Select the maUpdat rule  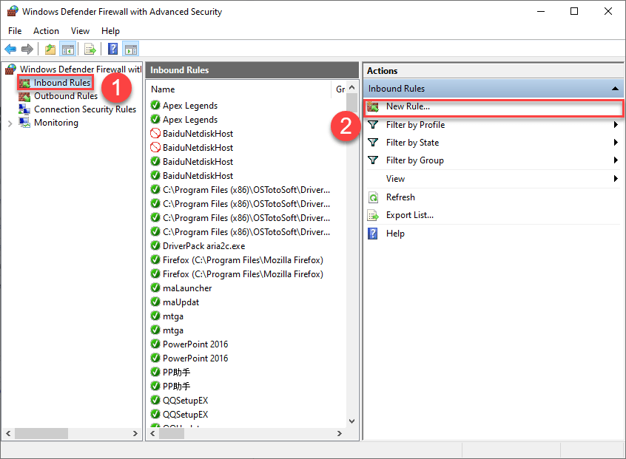(x=181, y=302)
